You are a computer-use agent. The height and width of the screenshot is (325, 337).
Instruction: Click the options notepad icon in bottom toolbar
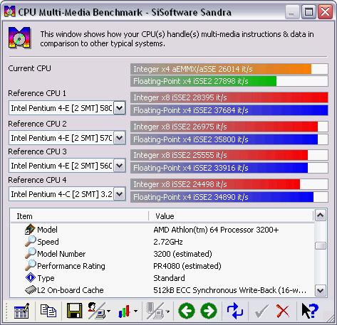pyautogui.click(x=21, y=311)
